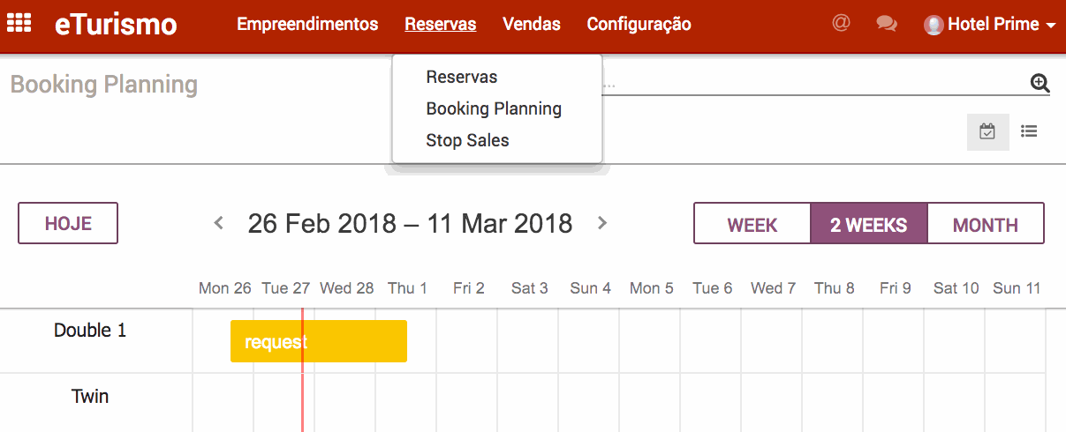Open the conversations chat bubble icon
Screen dimensions: 1066x432
click(887, 24)
